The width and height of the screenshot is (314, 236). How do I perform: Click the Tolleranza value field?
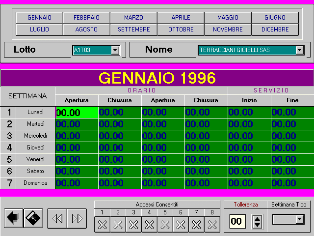point(237,221)
